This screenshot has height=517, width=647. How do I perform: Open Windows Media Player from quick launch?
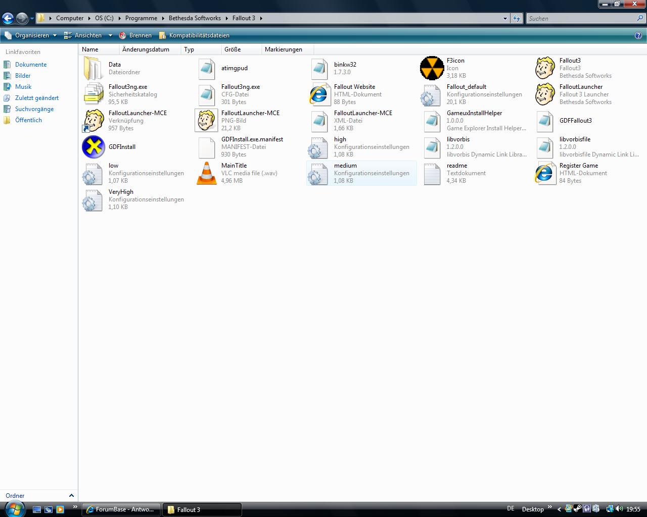(x=60, y=509)
